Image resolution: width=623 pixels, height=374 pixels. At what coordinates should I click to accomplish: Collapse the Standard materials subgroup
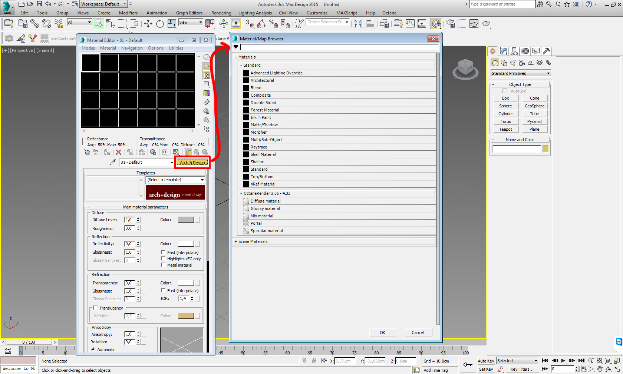click(x=241, y=65)
